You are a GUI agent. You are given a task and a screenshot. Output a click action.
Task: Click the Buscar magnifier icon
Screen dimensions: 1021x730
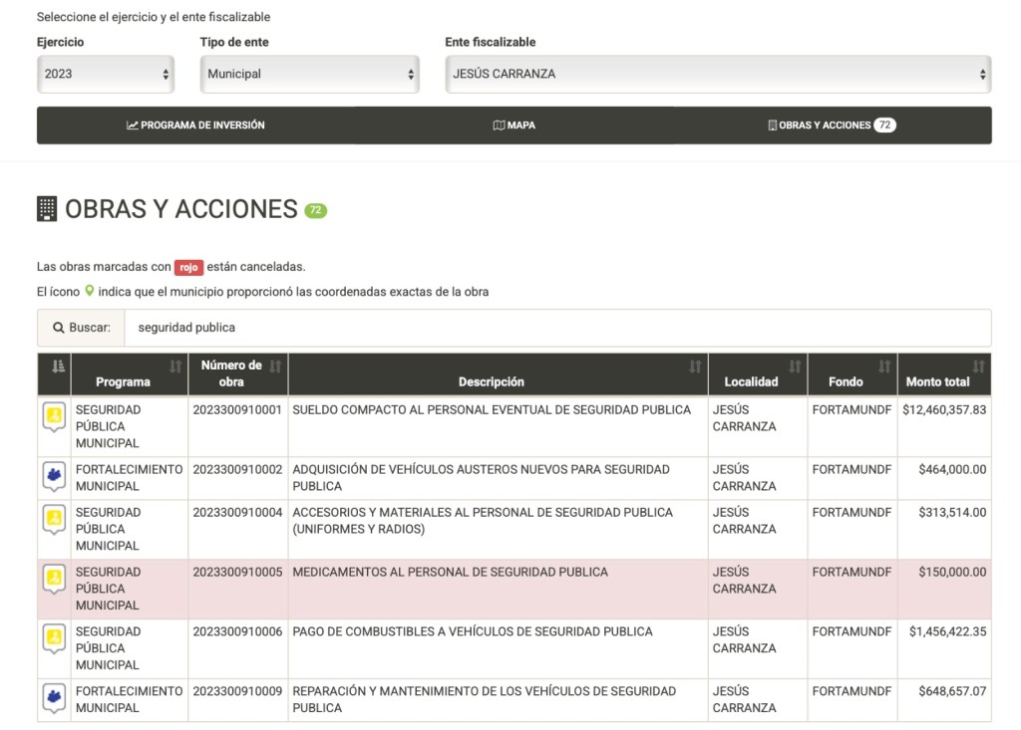coord(59,328)
